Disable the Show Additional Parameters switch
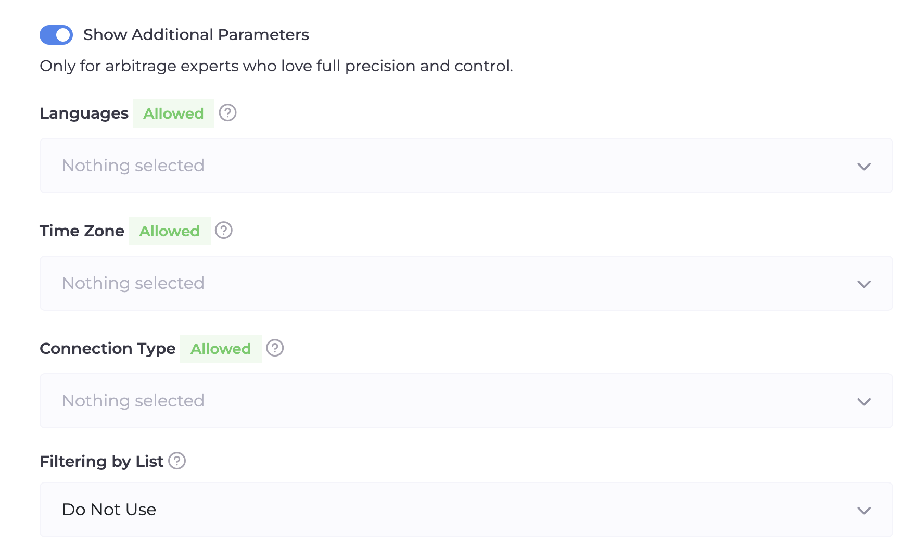The height and width of the screenshot is (559, 915). (56, 35)
